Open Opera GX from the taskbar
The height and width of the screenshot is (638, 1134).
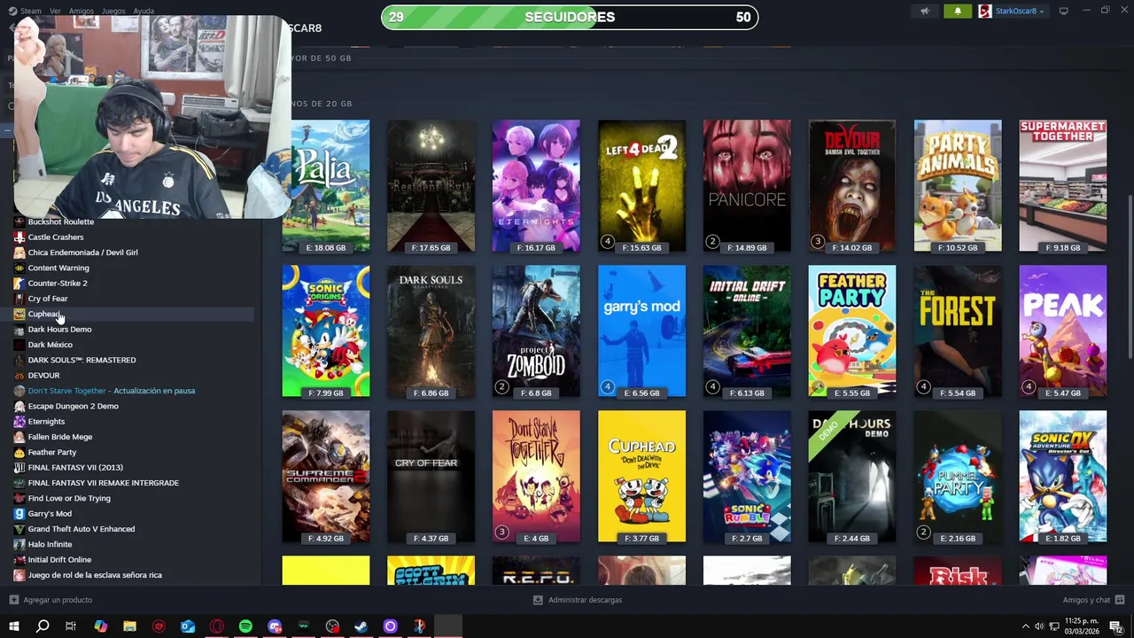tap(217, 626)
